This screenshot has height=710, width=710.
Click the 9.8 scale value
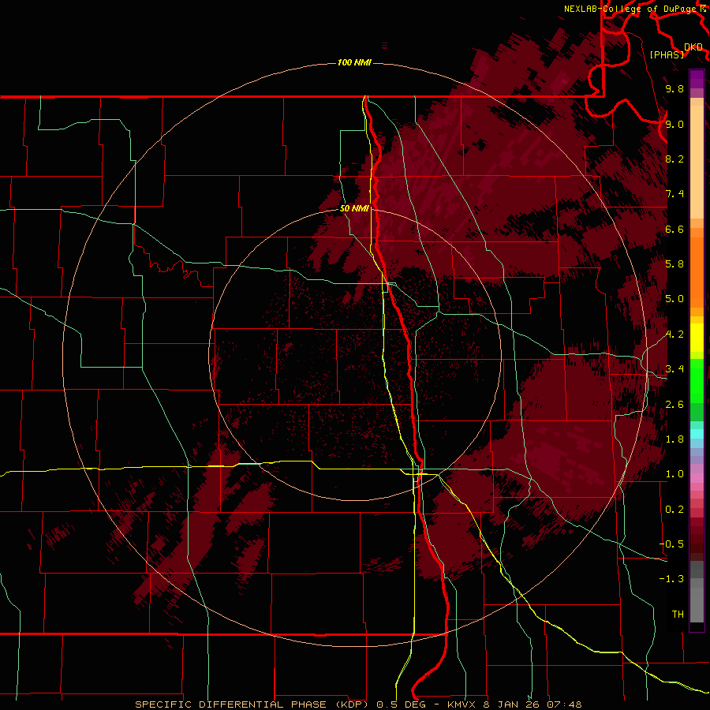click(674, 88)
